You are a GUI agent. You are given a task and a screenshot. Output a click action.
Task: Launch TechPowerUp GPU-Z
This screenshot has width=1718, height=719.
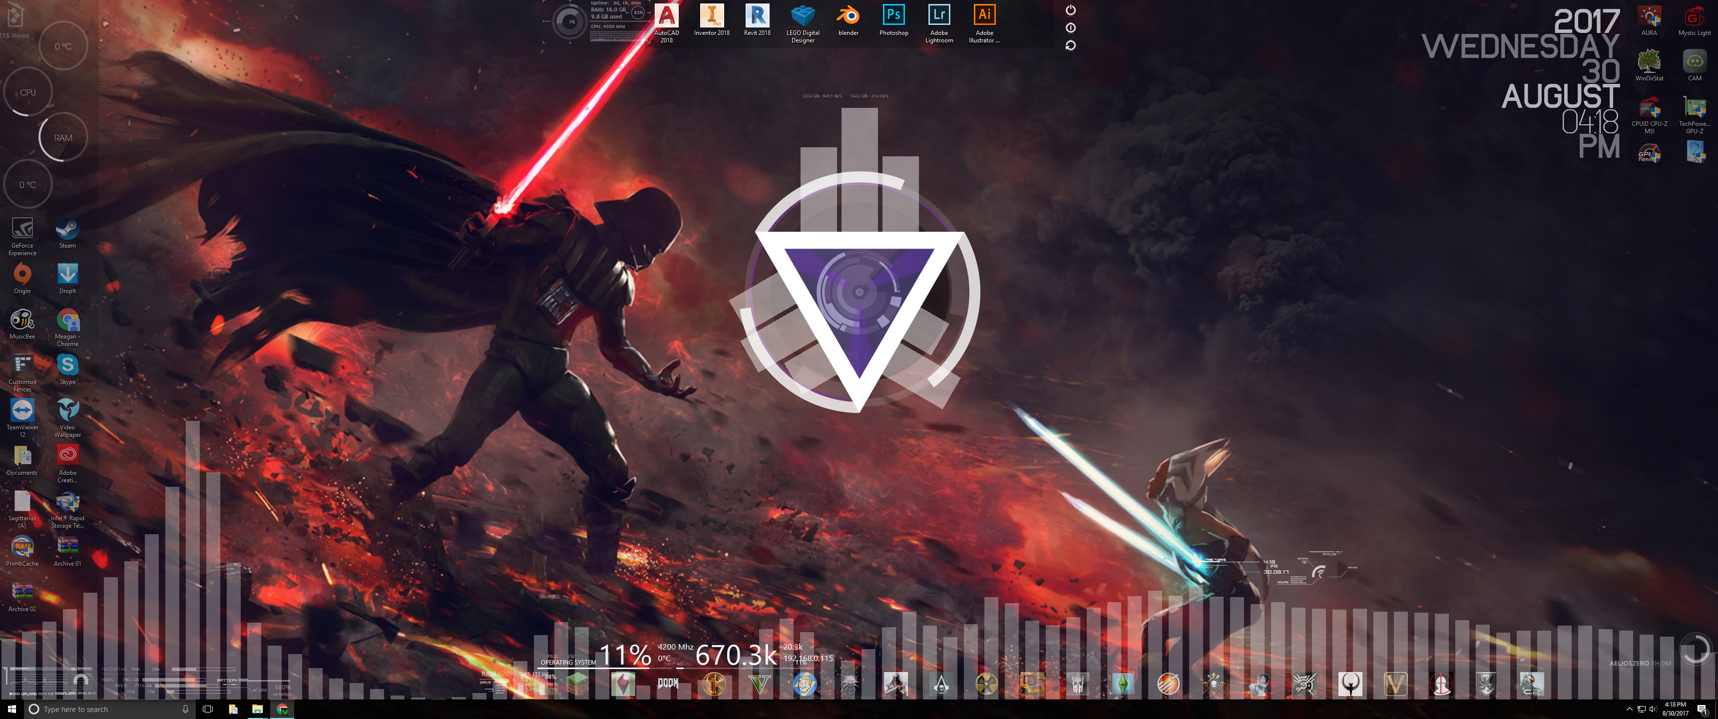pyautogui.click(x=1695, y=114)
